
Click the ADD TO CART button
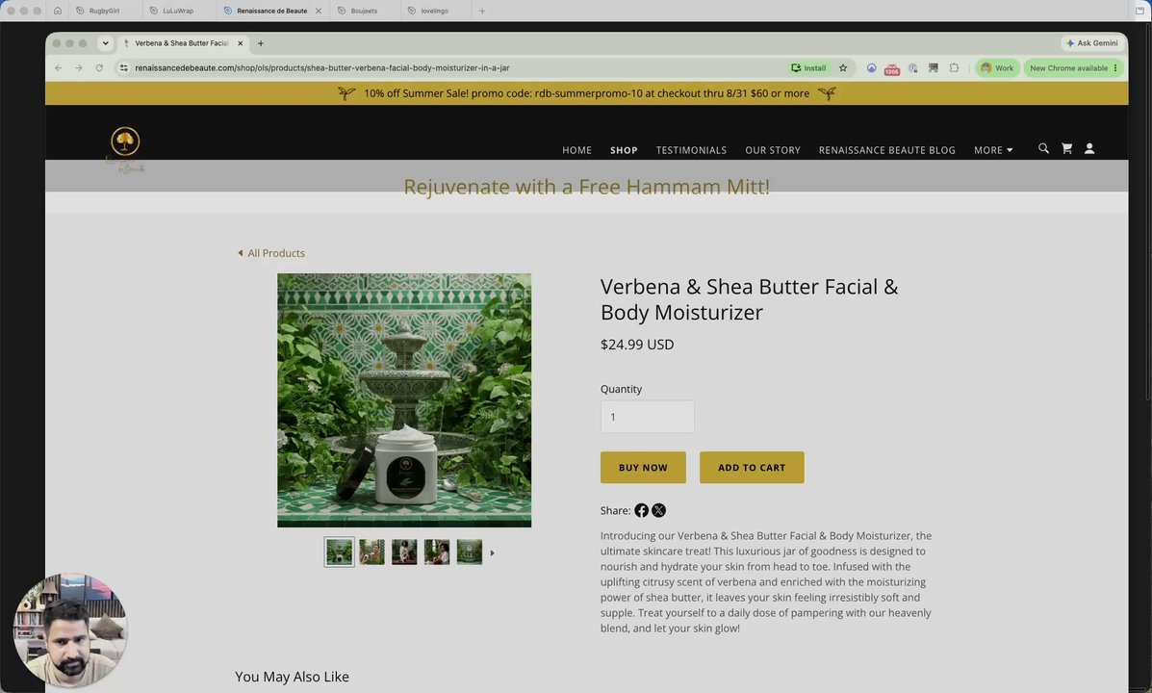click(752, 468)
